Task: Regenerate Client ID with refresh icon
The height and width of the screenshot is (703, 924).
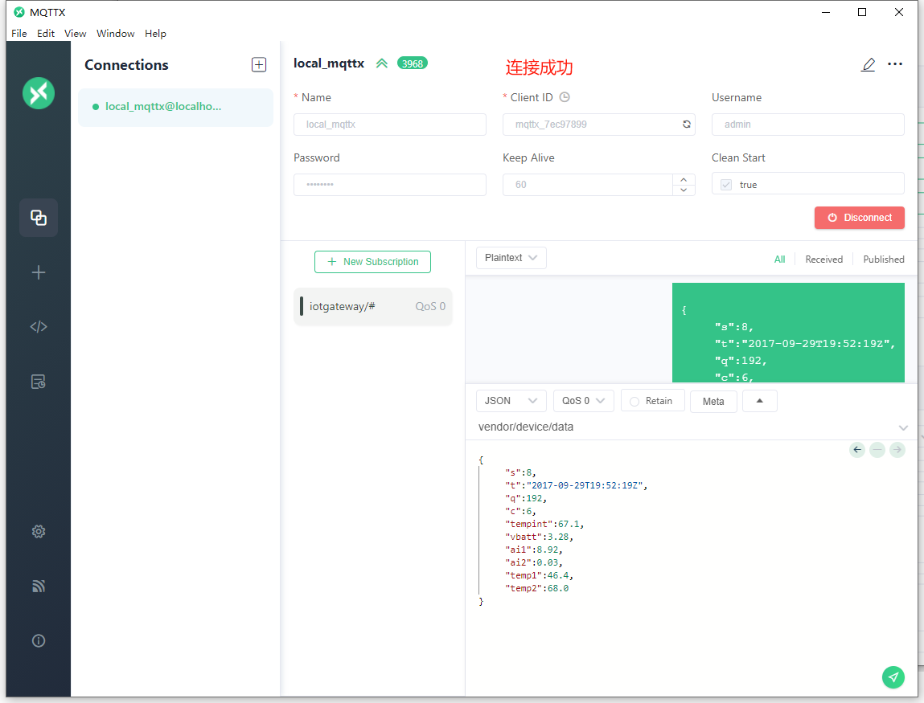Action: [x=687, y=125]
